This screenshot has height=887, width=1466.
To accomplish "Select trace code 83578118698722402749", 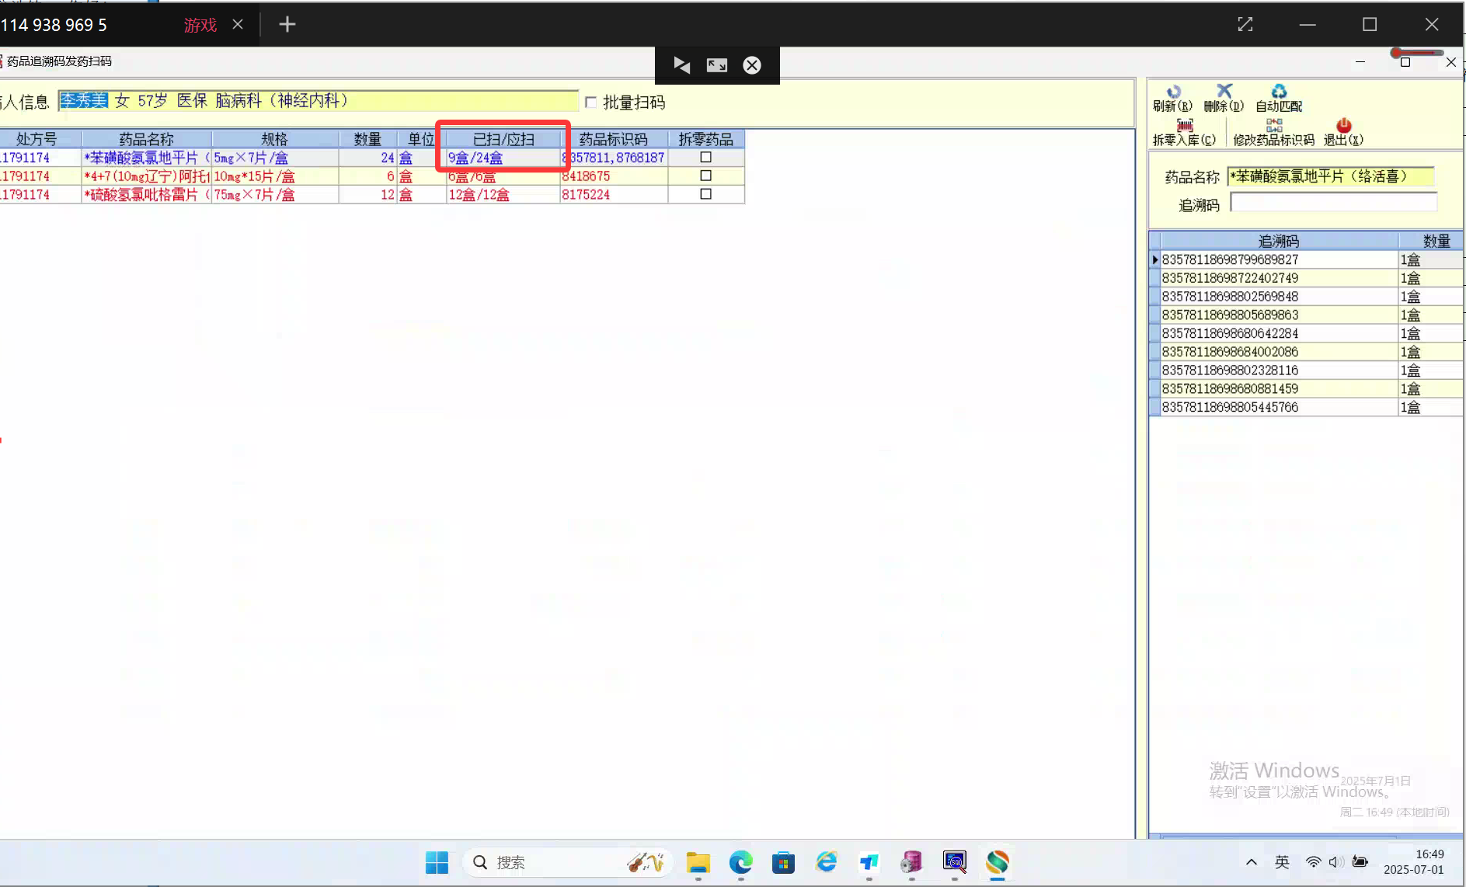I will click(x=1280, y=278).
